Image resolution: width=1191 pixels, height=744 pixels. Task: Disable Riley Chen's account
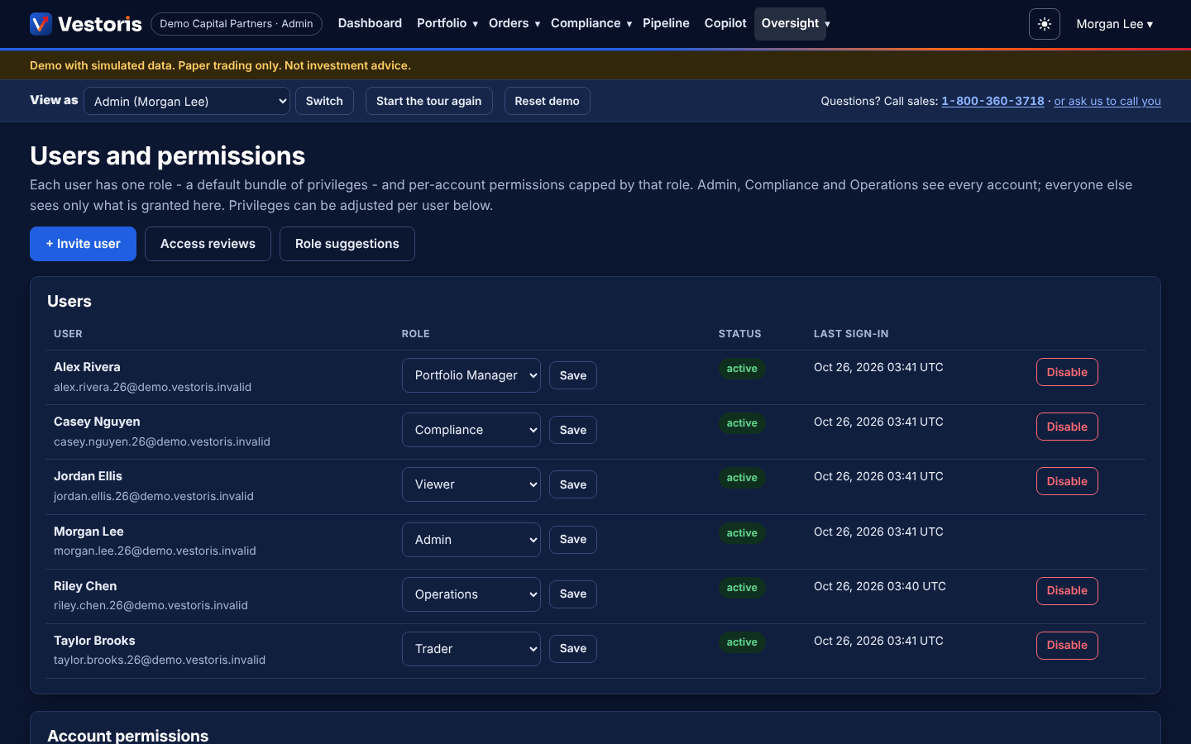1067,591
